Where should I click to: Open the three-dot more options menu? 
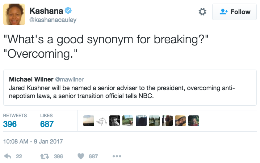point(117,156)
